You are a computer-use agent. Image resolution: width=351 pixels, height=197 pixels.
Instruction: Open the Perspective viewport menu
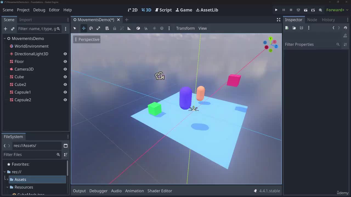click(87, 39)
